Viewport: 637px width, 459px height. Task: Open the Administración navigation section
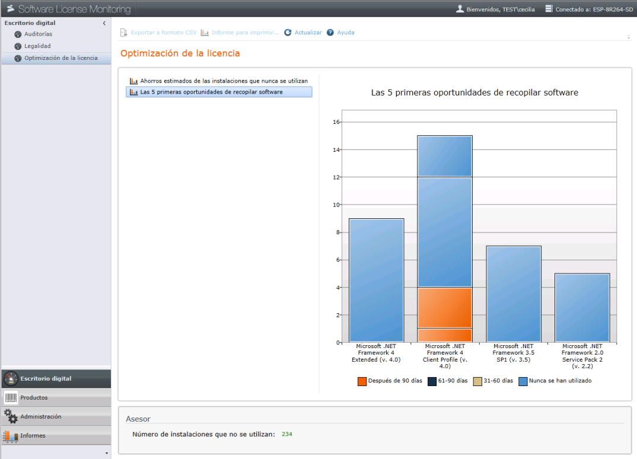[56, 416]
